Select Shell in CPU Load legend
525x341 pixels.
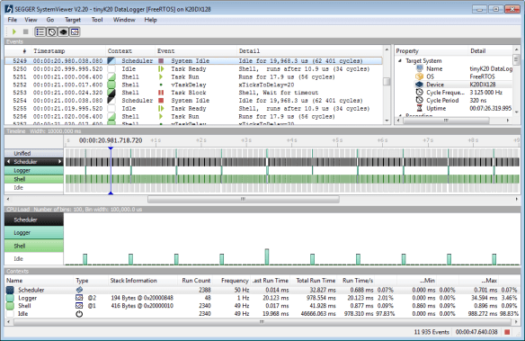point(34,246)
